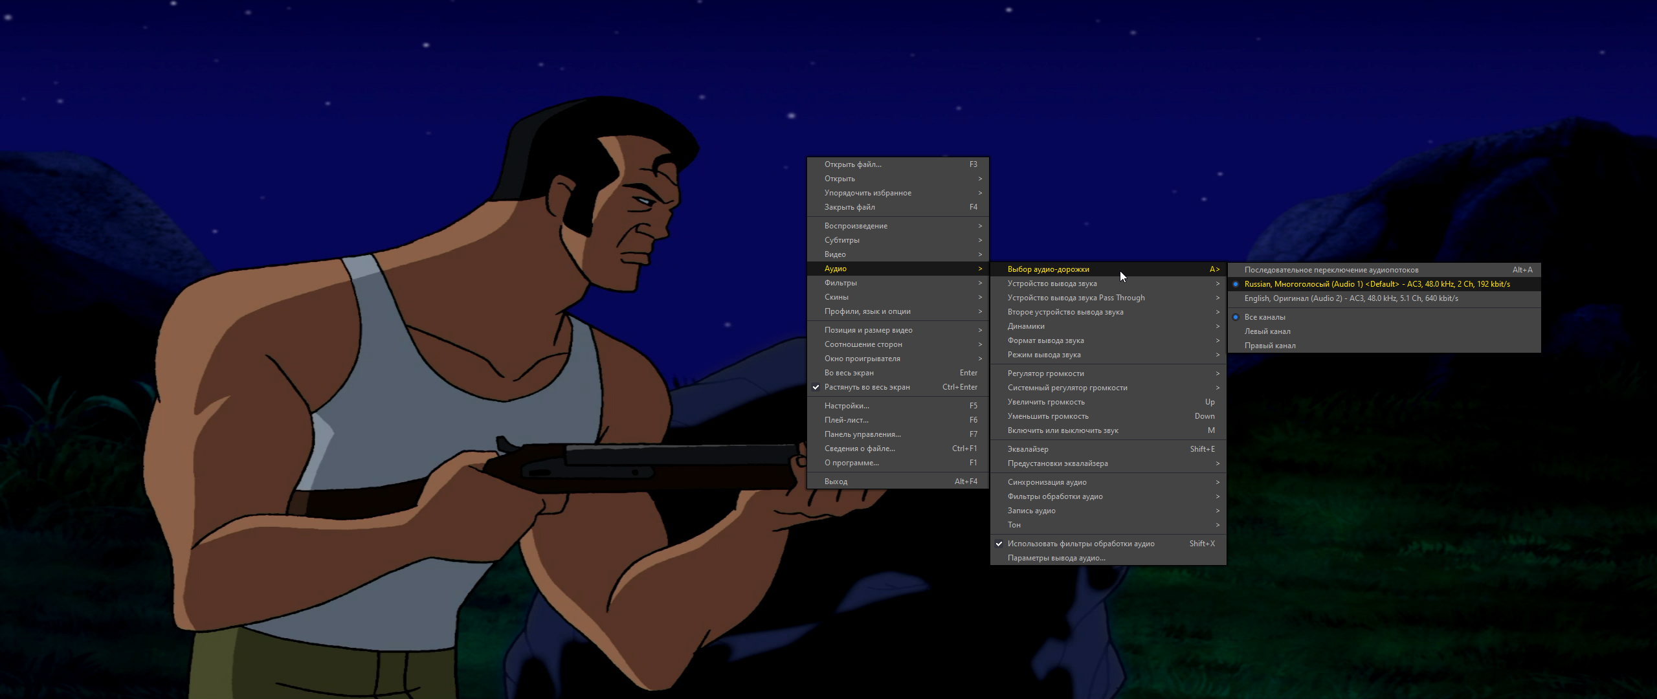
Task: Choose 'Закрыть файл' from context menu
Action: 898,207
